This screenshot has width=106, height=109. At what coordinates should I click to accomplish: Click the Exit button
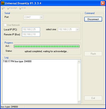[93, 98]
